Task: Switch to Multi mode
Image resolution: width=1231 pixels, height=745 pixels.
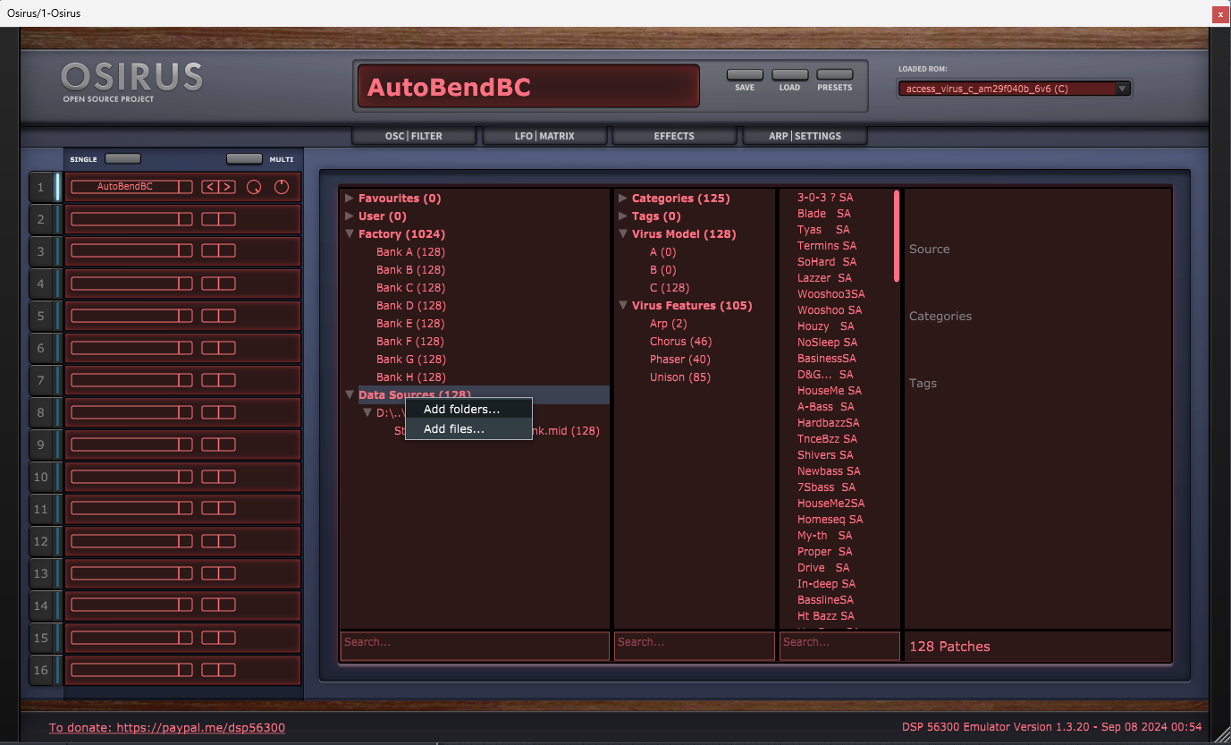Action: (x=244, y=159)
